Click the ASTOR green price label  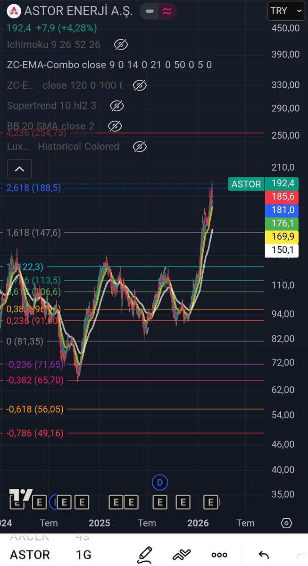click(x=246, y=184)
